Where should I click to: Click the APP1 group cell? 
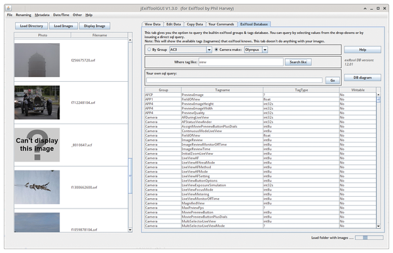click(x=163, y=99)
